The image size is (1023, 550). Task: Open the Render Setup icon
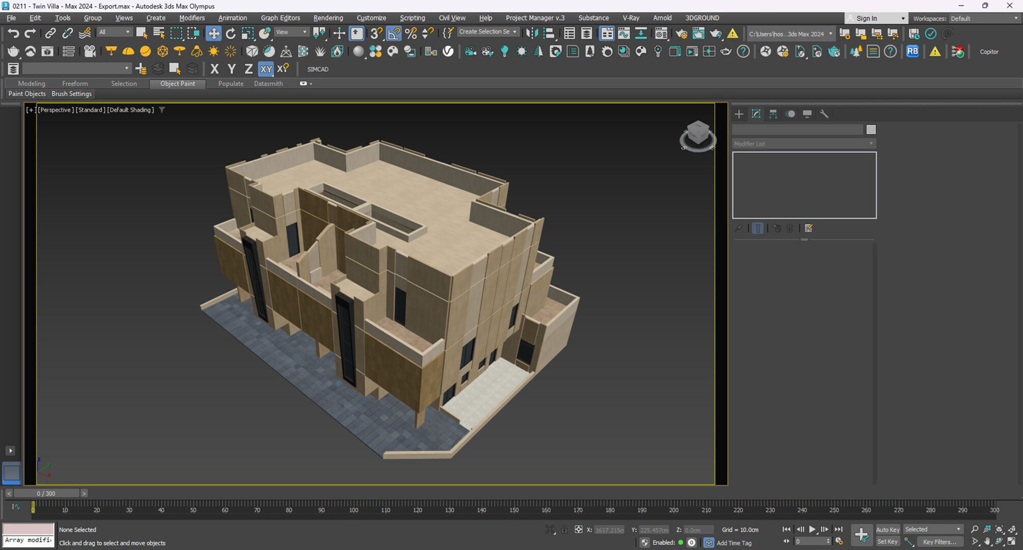point(681,34)
